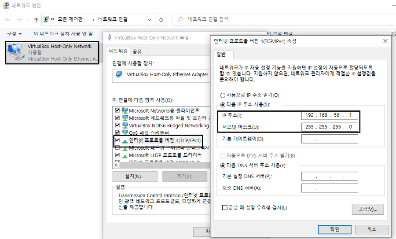The height and width of the screenshot is (239, 396).
Task: Click the 보조 DNS 서버 field
Action: [x=330, y=188]
